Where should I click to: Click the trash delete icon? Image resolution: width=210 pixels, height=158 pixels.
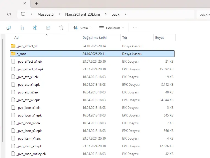coord(61,28)
